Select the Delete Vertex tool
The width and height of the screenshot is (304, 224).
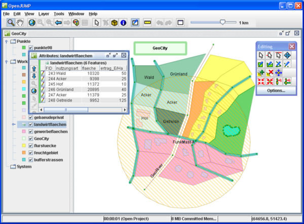click(270, 73)
